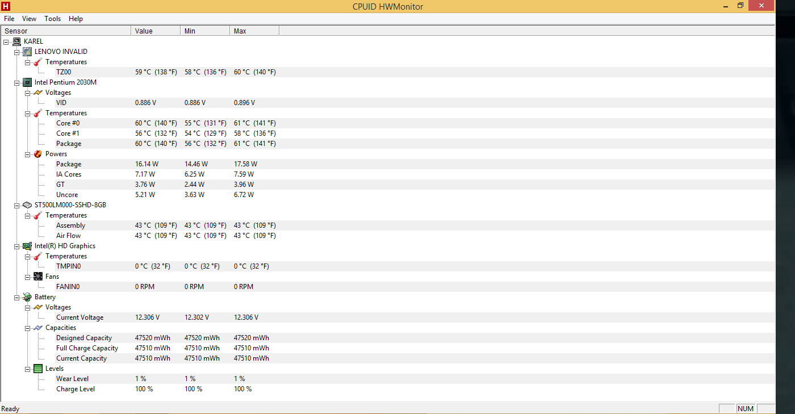Click the Min column header
The image size is (795, 414).
(x=205, y=31)
